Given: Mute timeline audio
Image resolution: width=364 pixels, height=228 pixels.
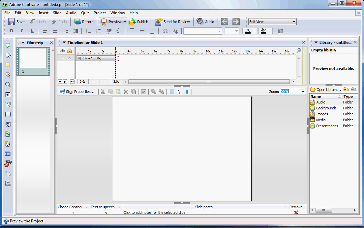Looking at the screenshot, I should 72,82.
